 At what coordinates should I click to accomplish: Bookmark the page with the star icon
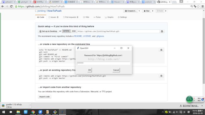click(198, 6)
